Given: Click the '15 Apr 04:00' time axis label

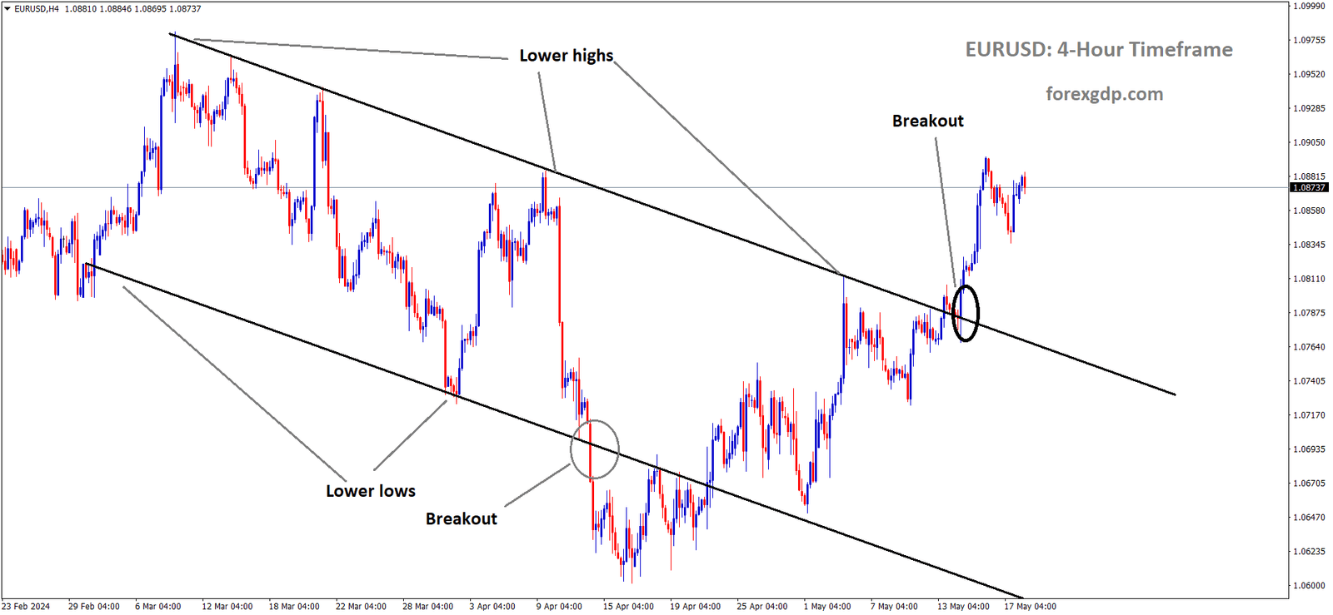Looking at the screenshot, I should coord(628,607).
